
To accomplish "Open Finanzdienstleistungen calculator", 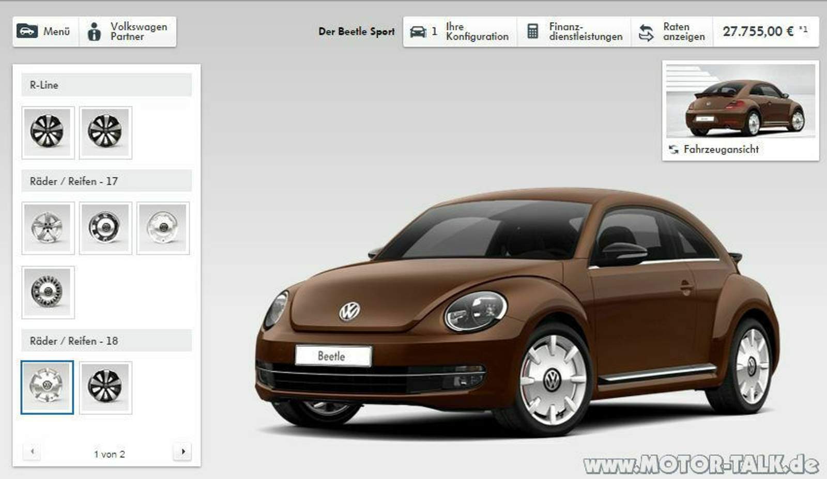I will point(574,32).
